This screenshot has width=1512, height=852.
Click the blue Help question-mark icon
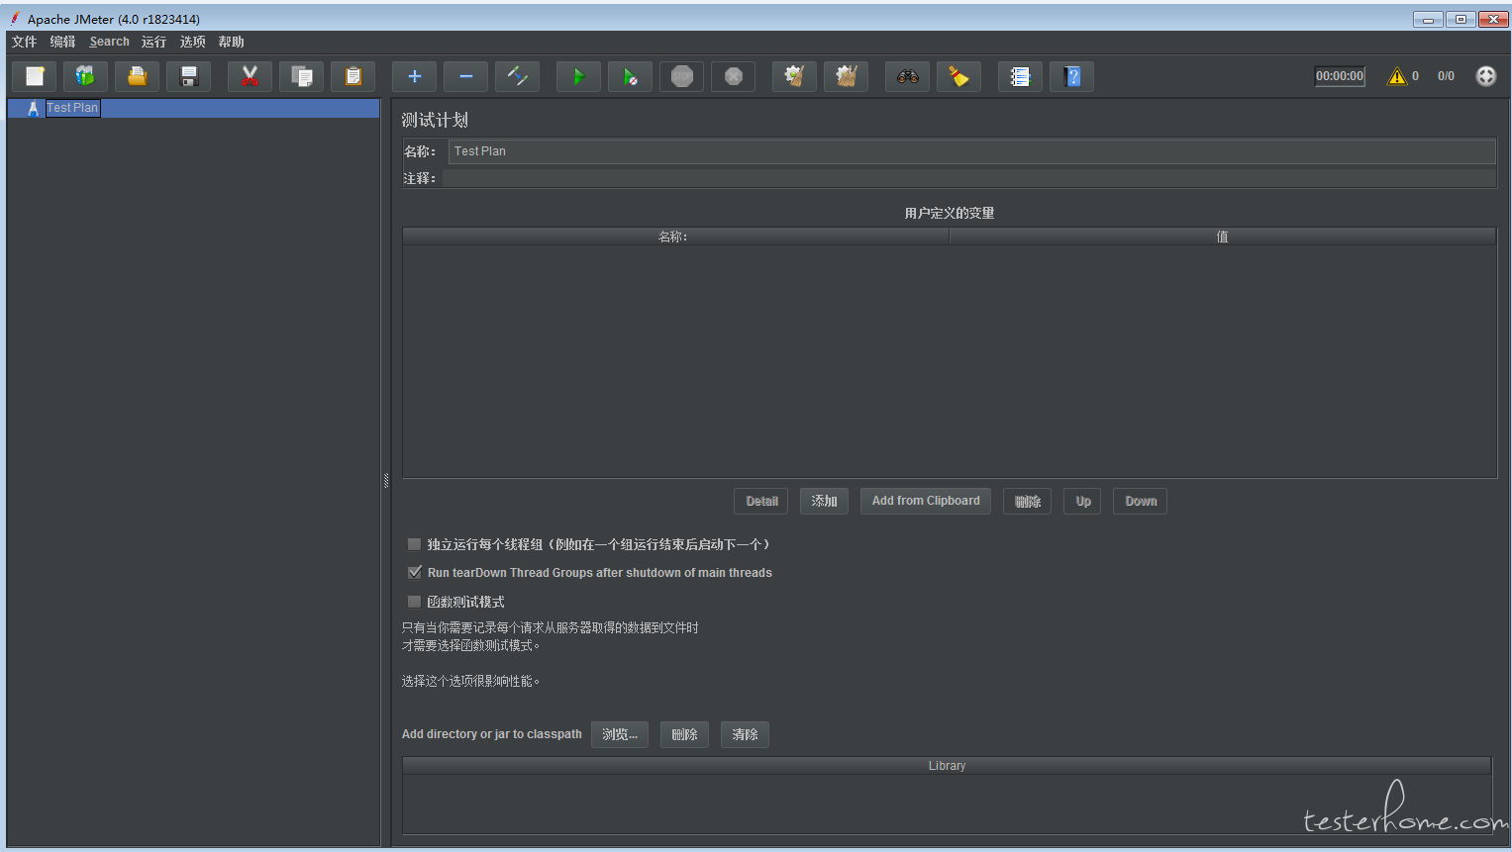tap(1071, 76)
